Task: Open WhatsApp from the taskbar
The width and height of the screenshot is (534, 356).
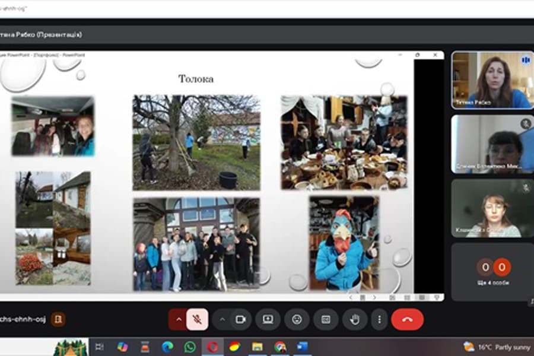Action: pos(190,347)
